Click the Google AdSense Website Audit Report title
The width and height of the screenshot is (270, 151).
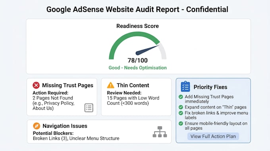tap(137, 9)
